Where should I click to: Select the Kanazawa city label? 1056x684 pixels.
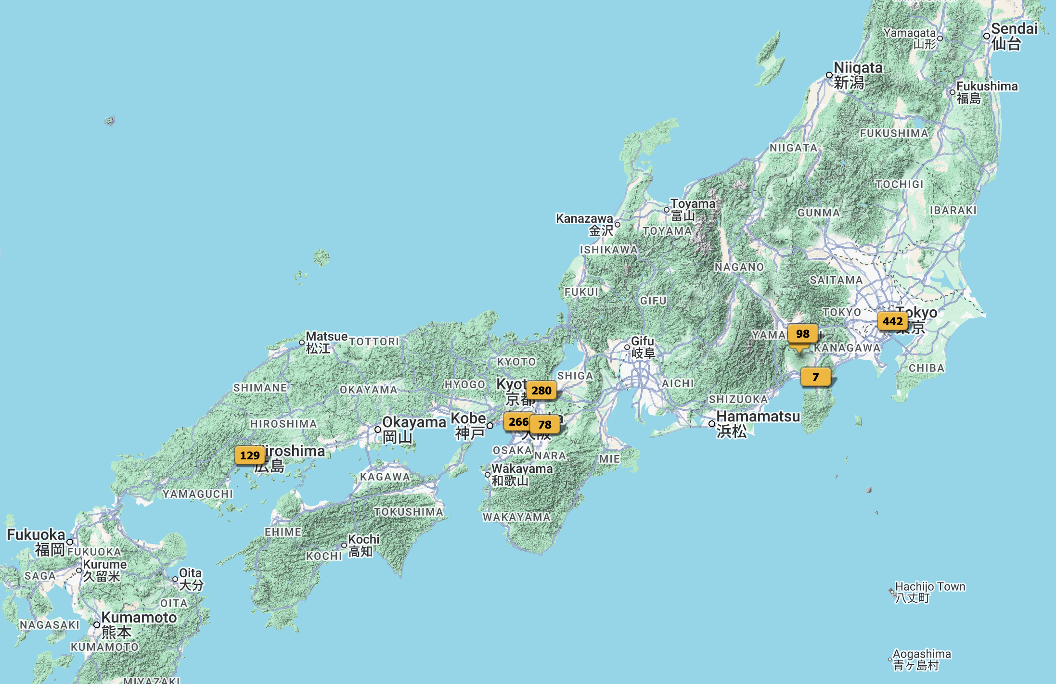(x=584, y=219)
